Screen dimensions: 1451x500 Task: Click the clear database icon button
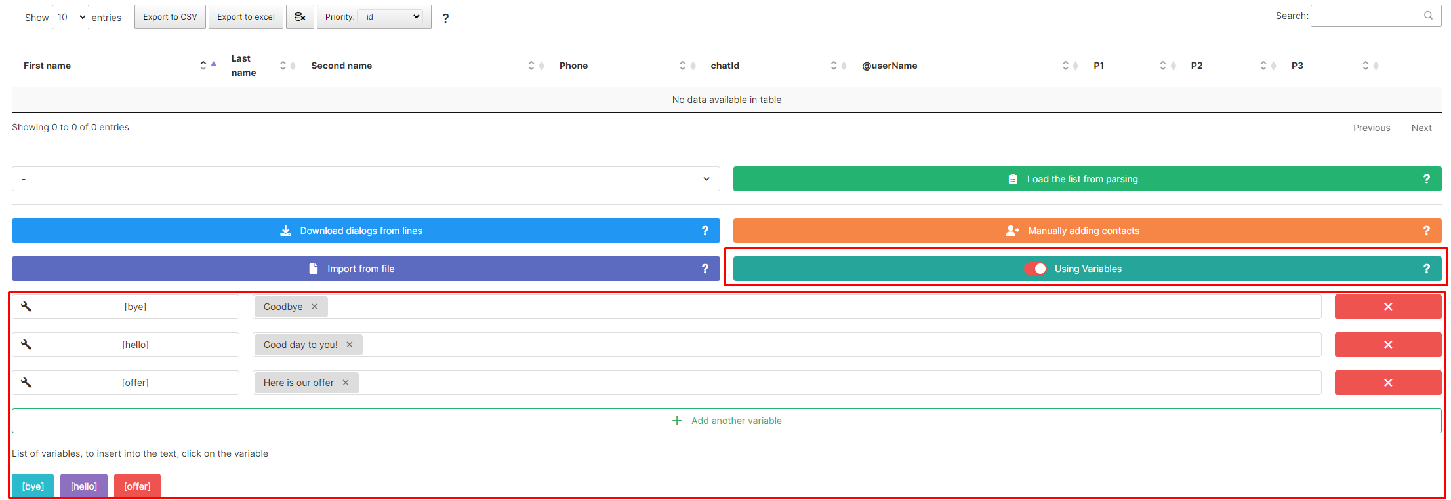[300, 17]
